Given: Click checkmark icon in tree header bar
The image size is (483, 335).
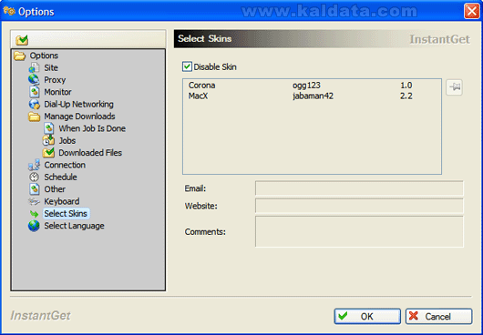Looking at the screenshot, I should [22, 40].
